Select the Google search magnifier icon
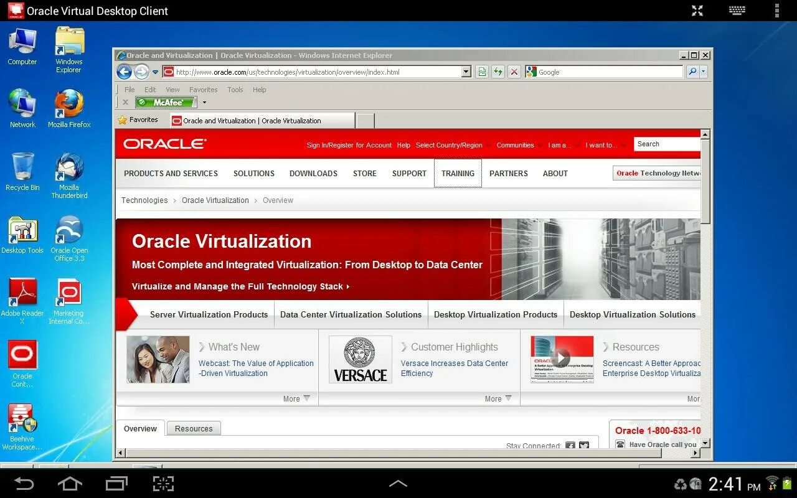This screenshot has height=498, width=797. click(693, 72)
